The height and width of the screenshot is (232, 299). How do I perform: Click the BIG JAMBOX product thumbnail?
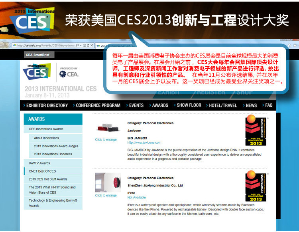click(x=108, y=128)
